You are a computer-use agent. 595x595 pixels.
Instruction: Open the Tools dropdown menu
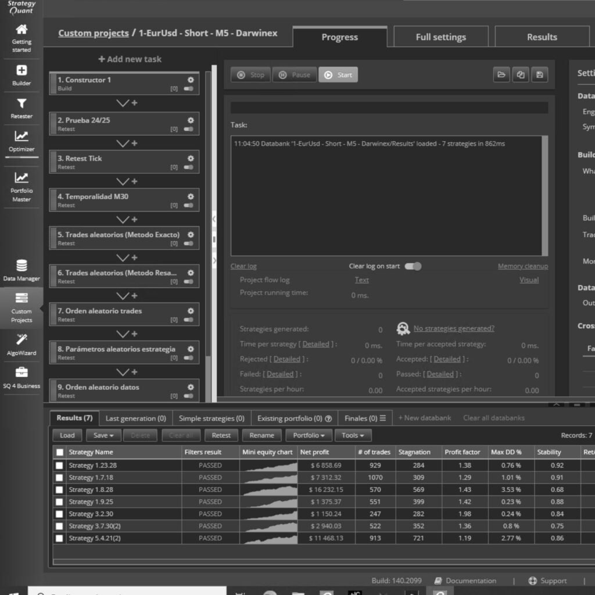point(353,435)
